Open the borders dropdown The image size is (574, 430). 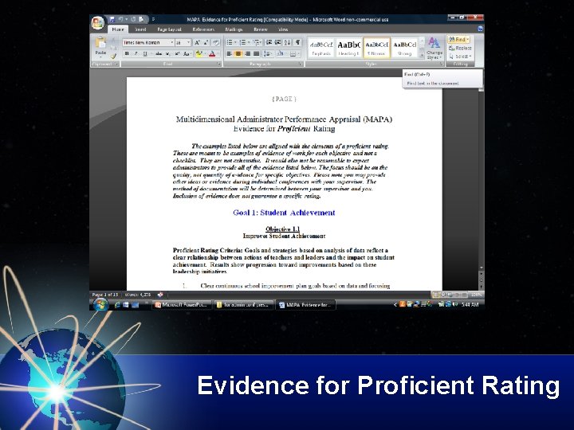(x=293, y=54)
